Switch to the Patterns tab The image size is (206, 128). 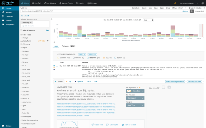coord(65,46)
